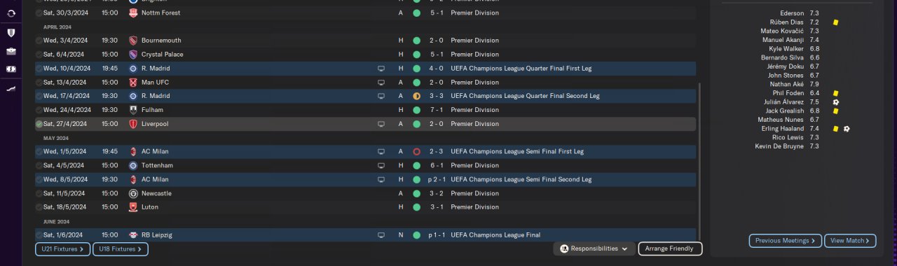Open the finances icon below the briefcase
897x266 pixels.
[x=11, y=69]
